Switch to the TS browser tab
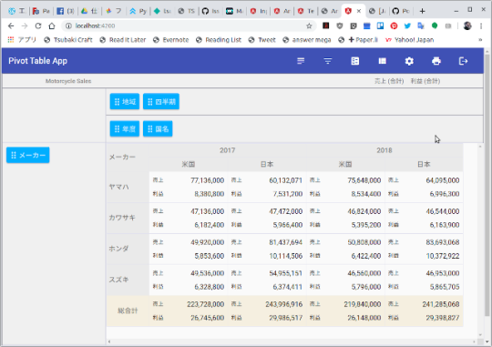Screen dimensions: 492x347 [x=187, y=11]
